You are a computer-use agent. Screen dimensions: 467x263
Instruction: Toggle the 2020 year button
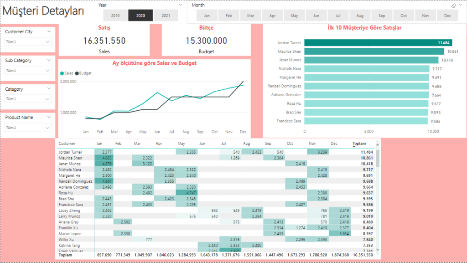[x=140, y=15]
